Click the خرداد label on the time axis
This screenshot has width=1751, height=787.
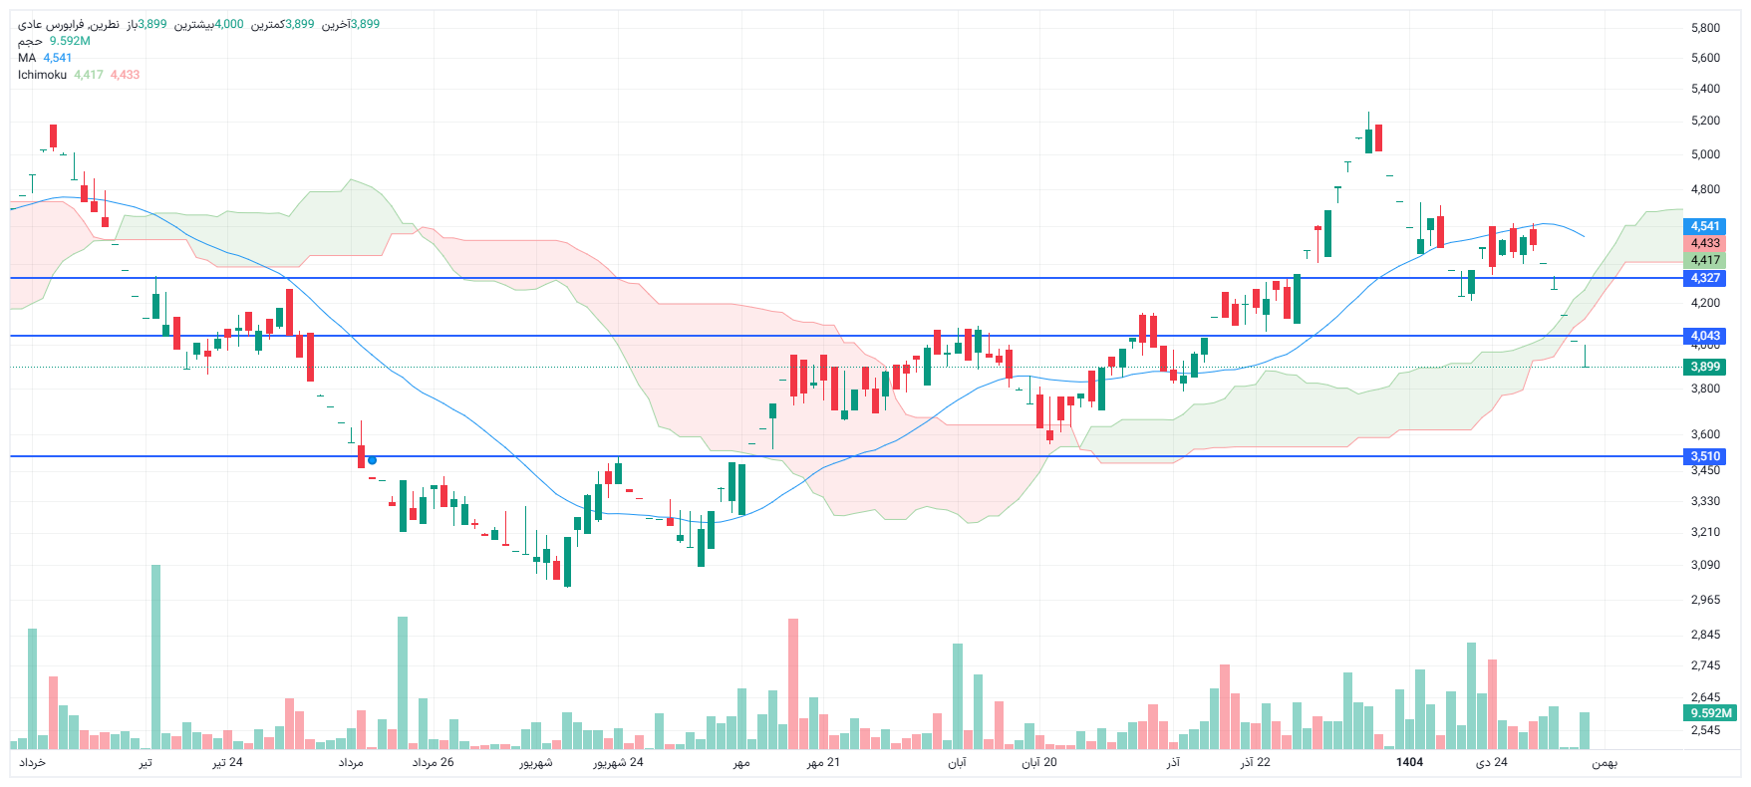[x=33, y=762]
